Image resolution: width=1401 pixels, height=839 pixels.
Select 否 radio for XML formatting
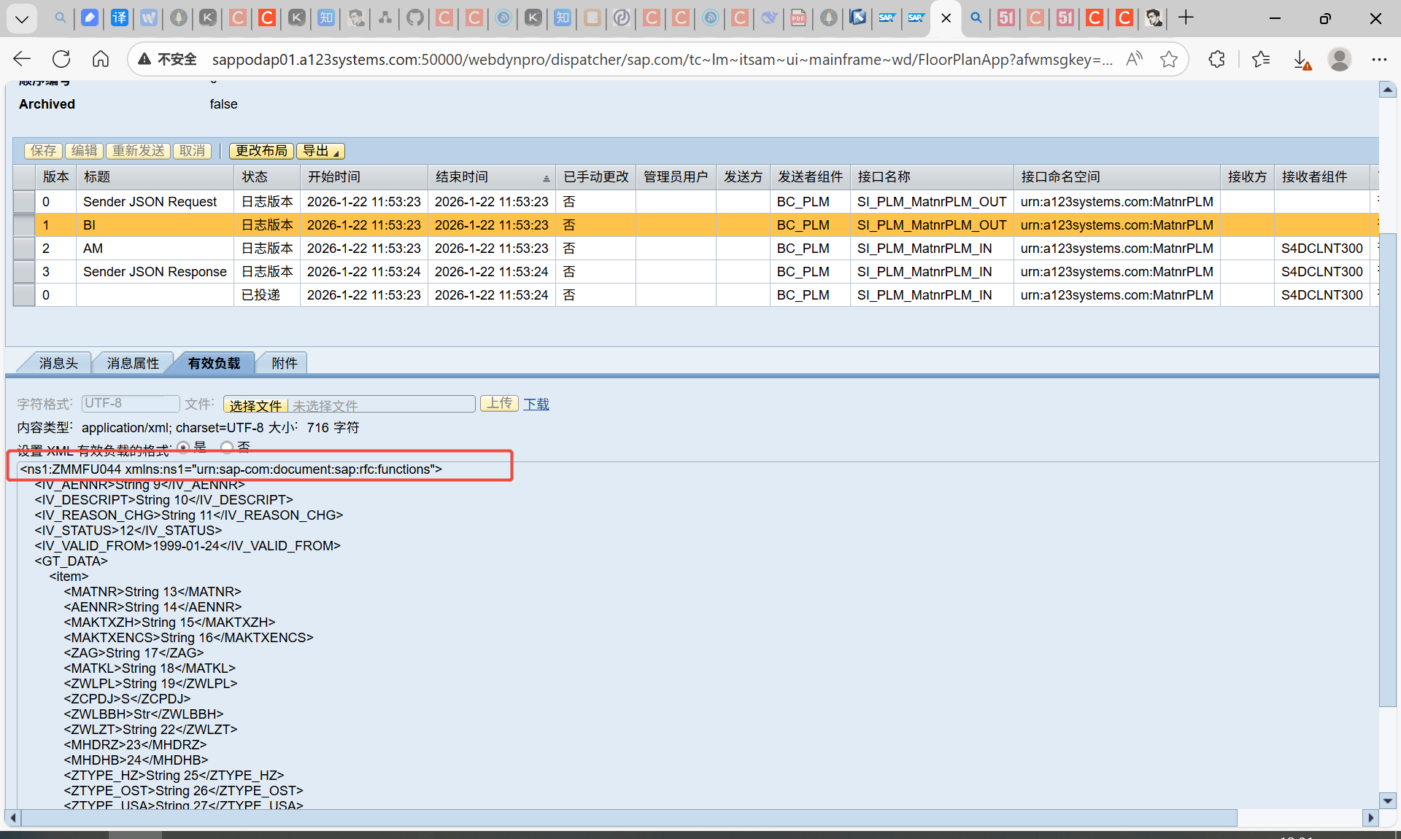coord(227,447)
